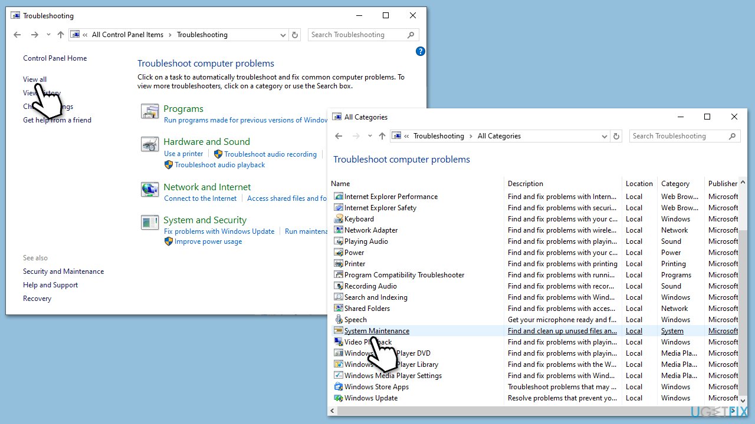The image size is (755, 424).
Task: Open the Recovery link
Action: 37,299
